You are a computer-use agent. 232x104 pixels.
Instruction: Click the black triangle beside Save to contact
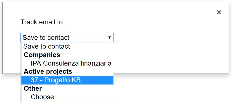tap(110, 38)
